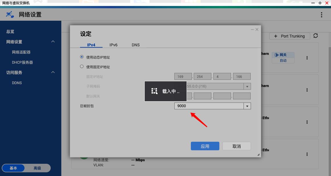This screenshot has height=176, width=331.
Task: Switch to the DNS tab
Action: point(136,45)
